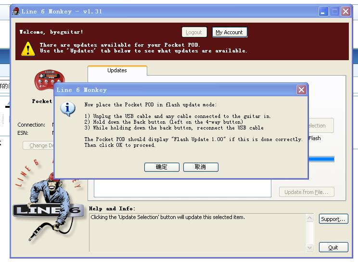358x271 pixels.
Task: Click the Line 6 Monkey title bar icon
Action: [16, 12]
